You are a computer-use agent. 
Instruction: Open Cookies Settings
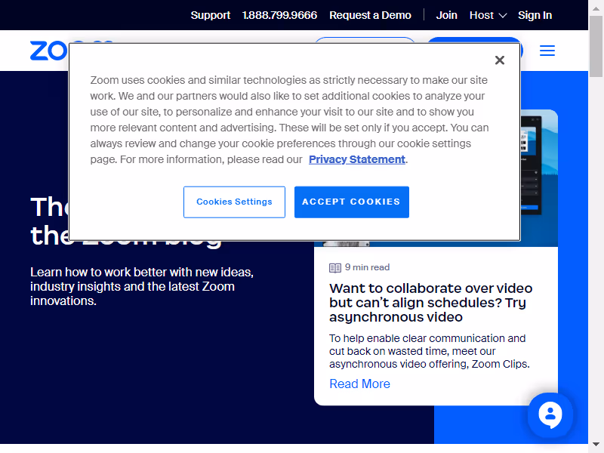(234, 202)
